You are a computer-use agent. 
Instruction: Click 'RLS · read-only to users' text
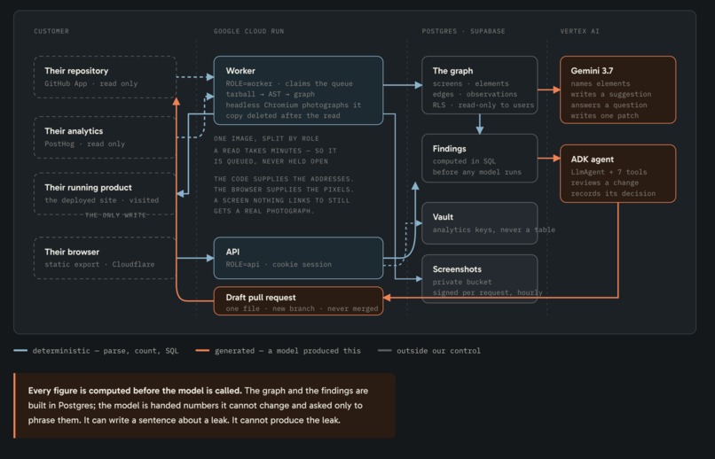tap(483, 105)
